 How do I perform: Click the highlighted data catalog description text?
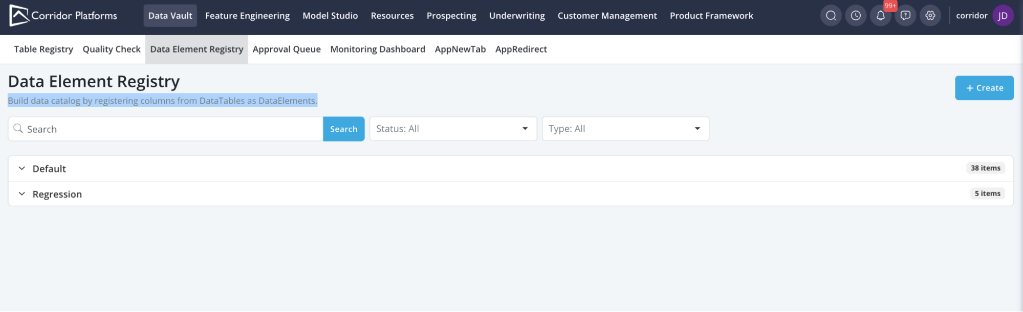pyautogui.click(x=162, y=101)
